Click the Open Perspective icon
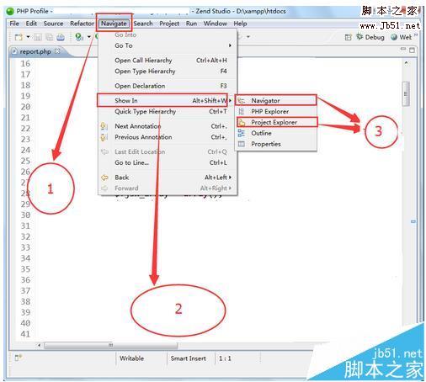The image size is (426, 382). pos(348,37)
